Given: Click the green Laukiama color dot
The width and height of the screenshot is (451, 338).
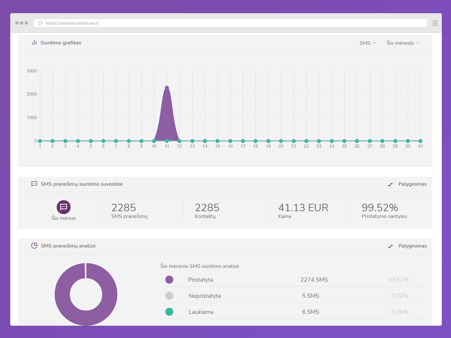Looking at the screenshot, I should (169, 312).
